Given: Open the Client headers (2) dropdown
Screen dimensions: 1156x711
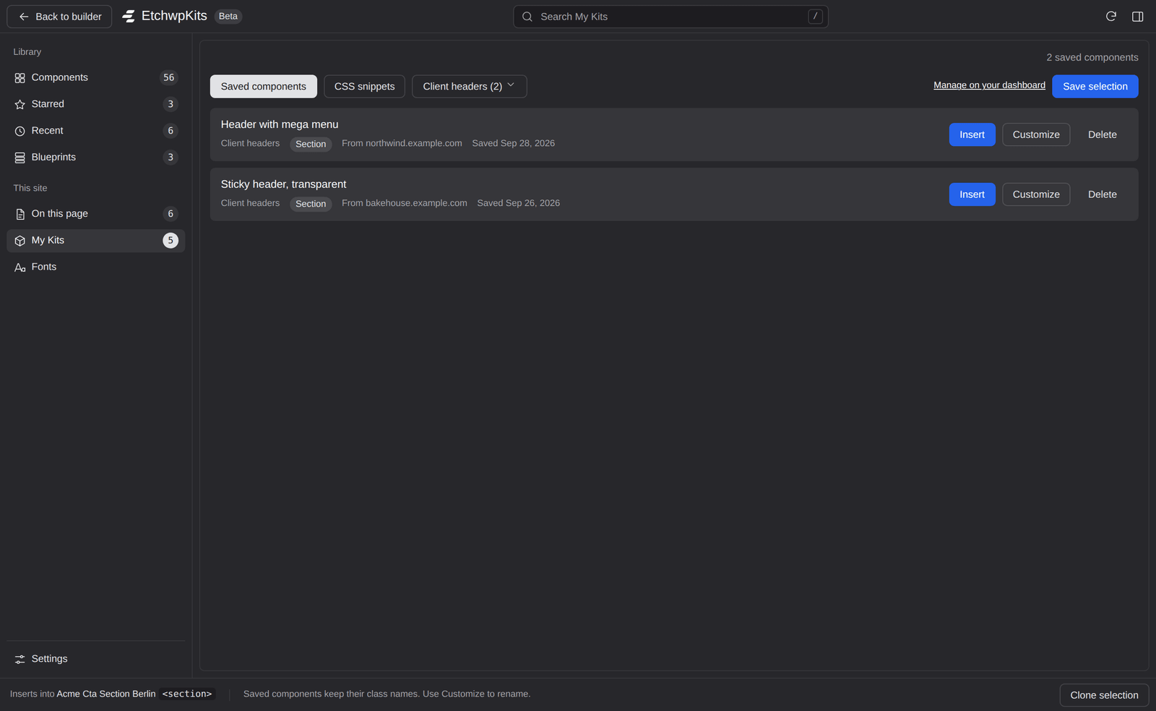Looking at the screenshot, I should (x=470, y=86).
